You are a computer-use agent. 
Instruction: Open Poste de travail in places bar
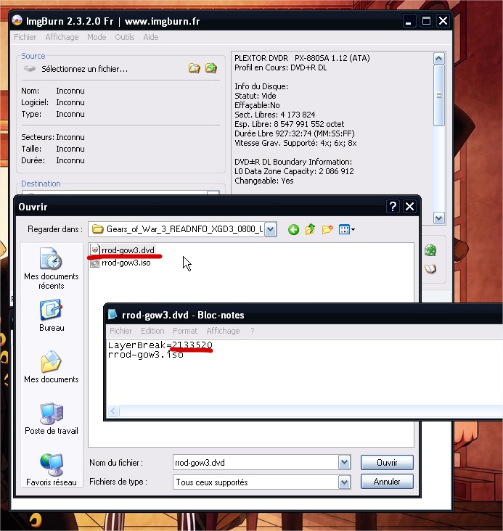52,419
